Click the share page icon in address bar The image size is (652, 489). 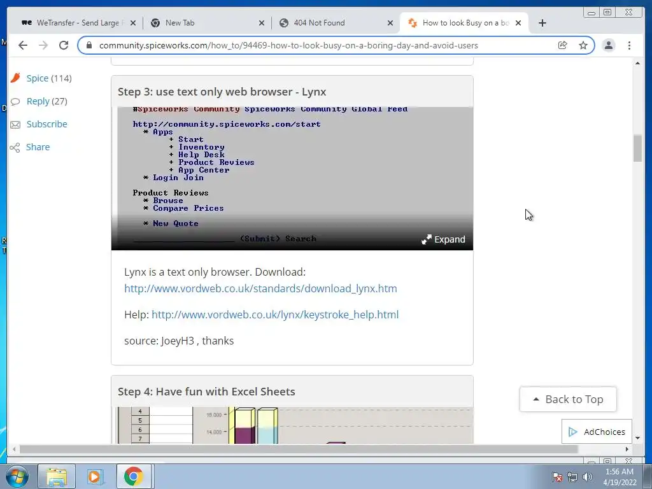[563, 45]
